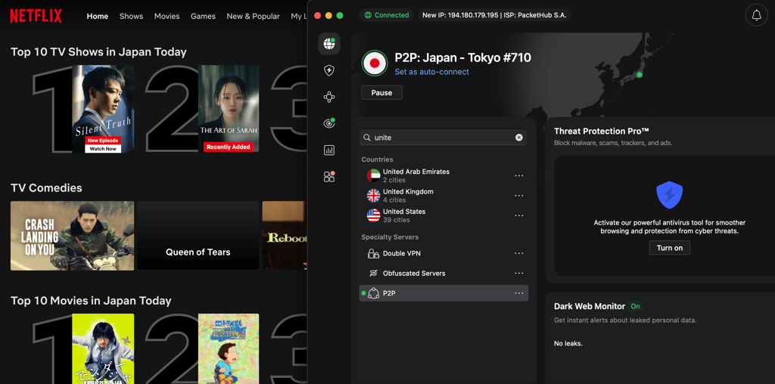Open Silent Truth show thumbnail
Image resolution: width=775 pixels, height=384 pixels.
tap(103, 109)
